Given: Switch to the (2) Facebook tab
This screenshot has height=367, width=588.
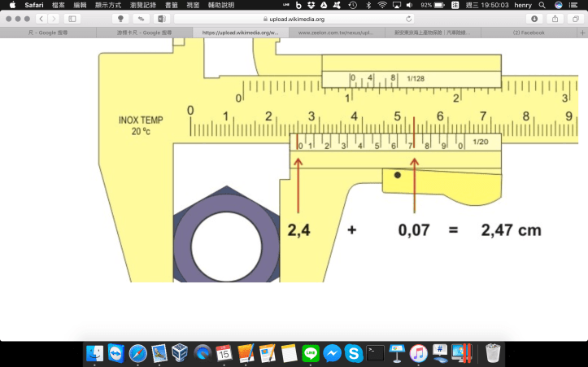Looking at the screenshot, I should 529,33.
